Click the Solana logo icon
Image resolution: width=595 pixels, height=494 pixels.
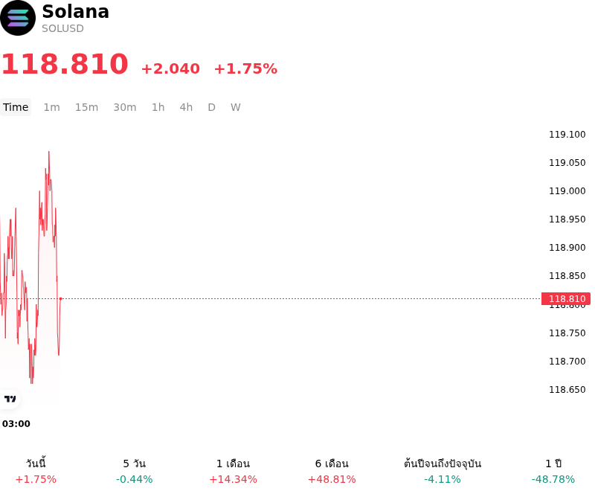click(18, 18)
